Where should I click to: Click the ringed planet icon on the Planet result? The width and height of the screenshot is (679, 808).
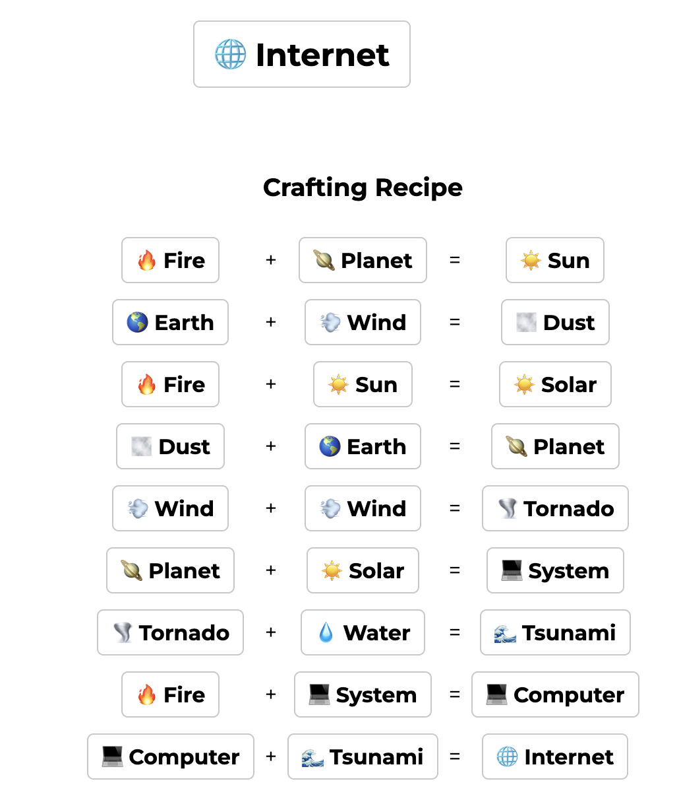point(516,446)
